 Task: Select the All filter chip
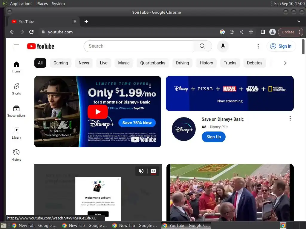[40, 63]
